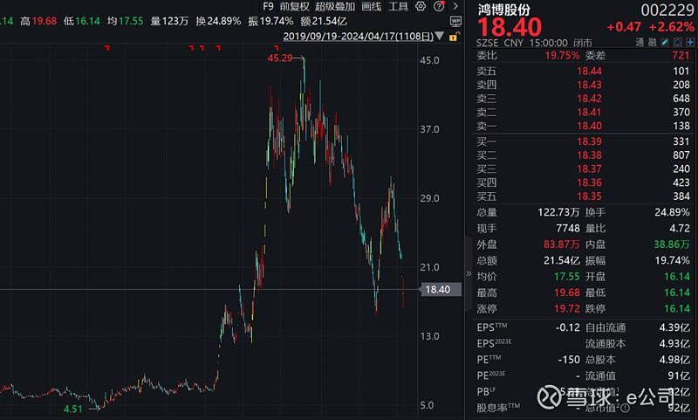The width and height of the screenshot is (698, 420).
Task: Click the 45.29 high price marker
Action: 280,58
